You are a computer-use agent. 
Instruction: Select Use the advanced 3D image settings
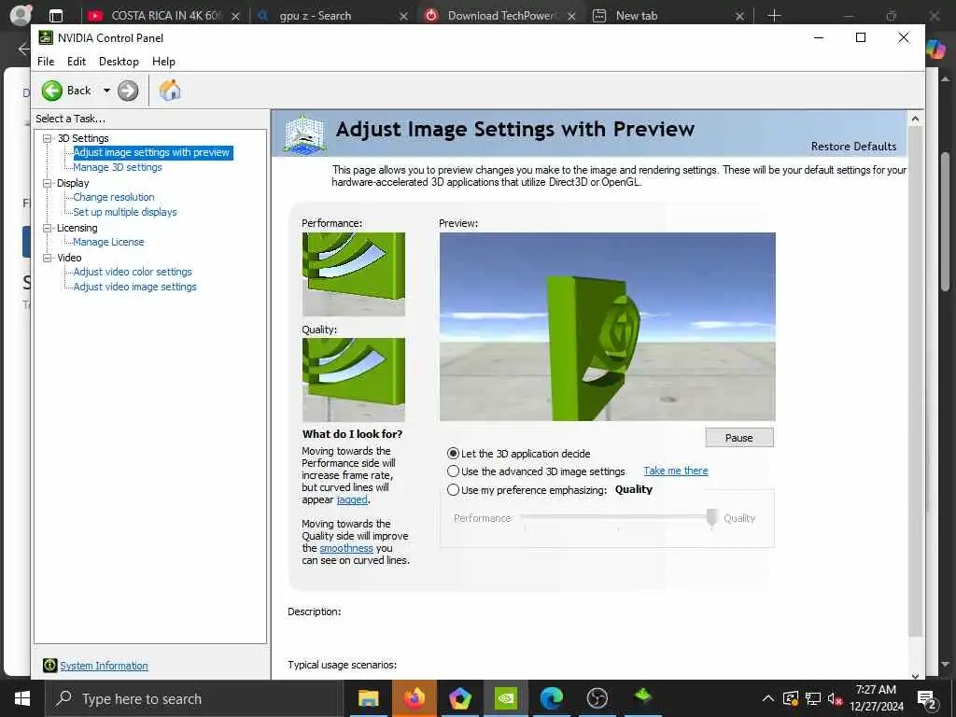point(453,471)
